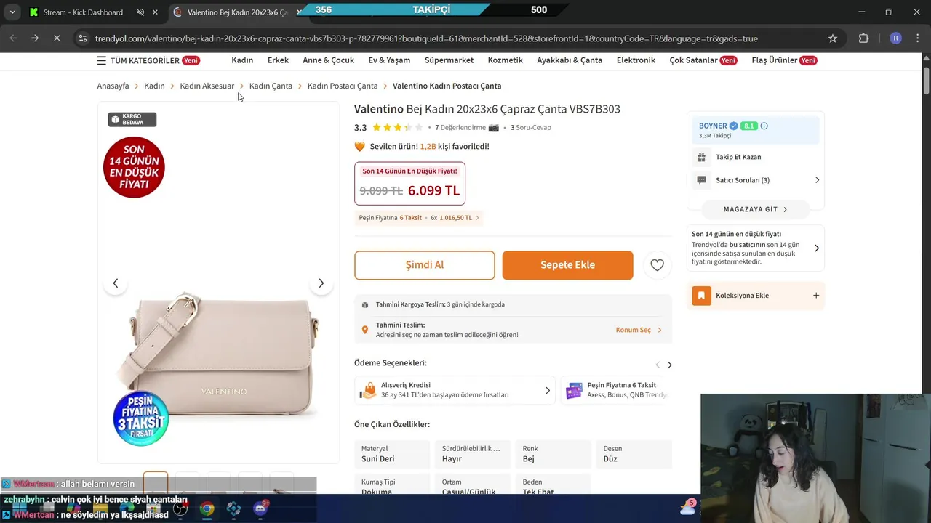Open the Ev & Yaşam category

click(x=389, y=60)
